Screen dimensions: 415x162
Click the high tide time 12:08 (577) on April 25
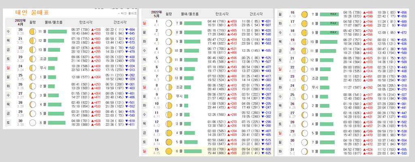point(80,77)
